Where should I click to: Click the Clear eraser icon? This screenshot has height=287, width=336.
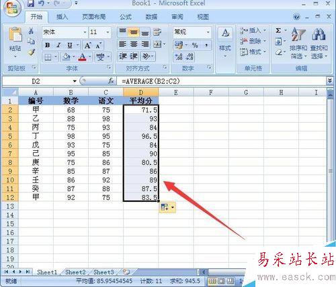point(278,52)
